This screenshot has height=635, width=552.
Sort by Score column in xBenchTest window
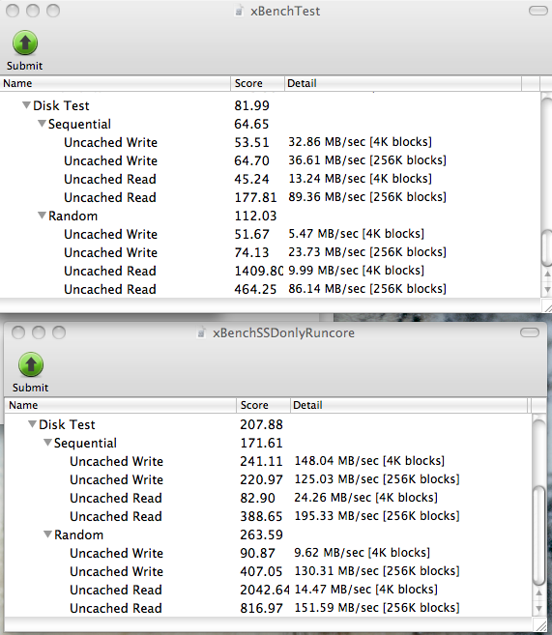tap(257, 83)
